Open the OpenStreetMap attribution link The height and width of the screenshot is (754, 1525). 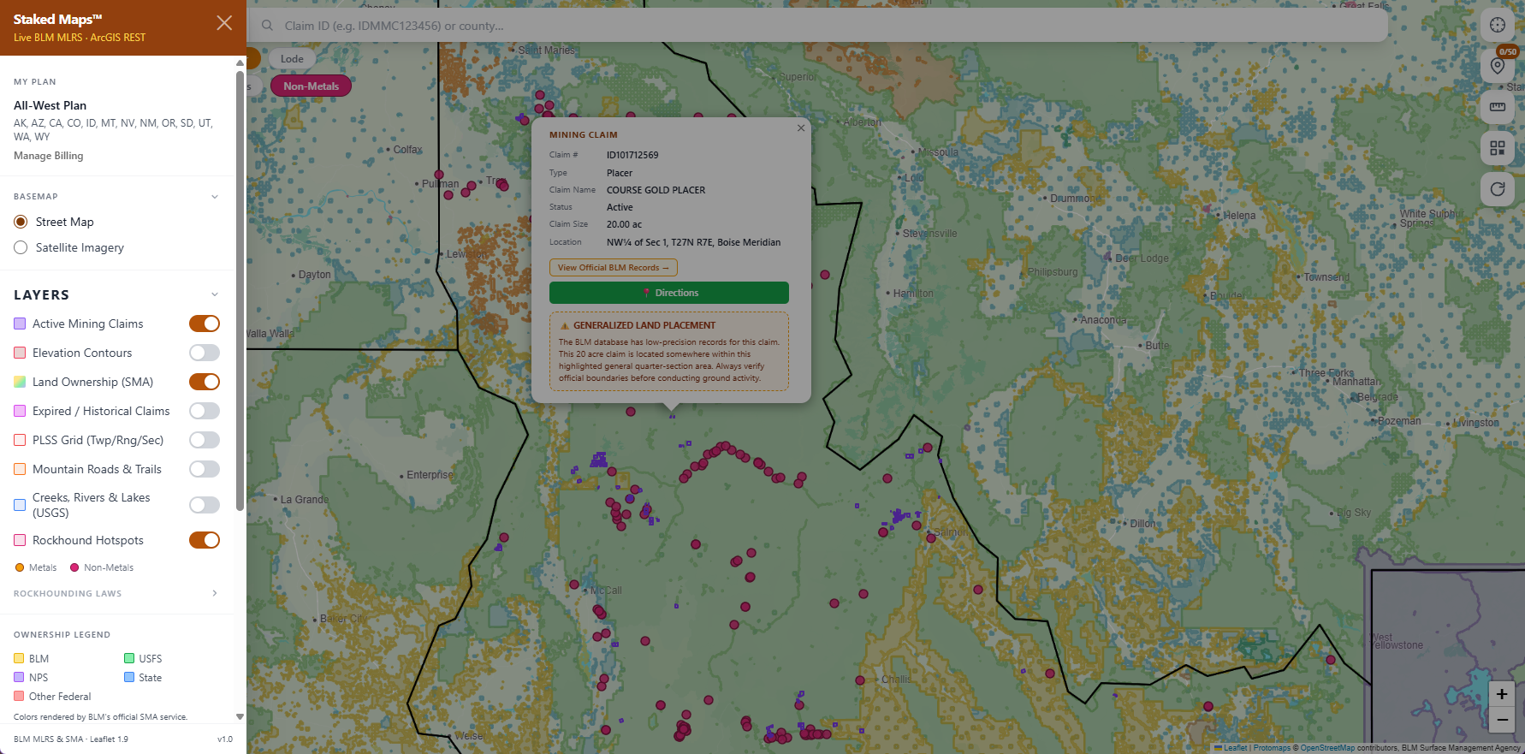click(x=1327, y=748)
